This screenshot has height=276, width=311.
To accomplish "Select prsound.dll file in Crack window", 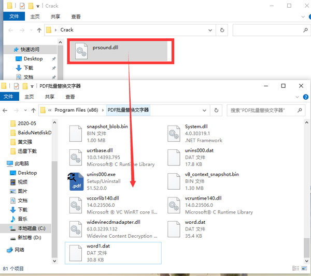I will (x=119, y=51).
